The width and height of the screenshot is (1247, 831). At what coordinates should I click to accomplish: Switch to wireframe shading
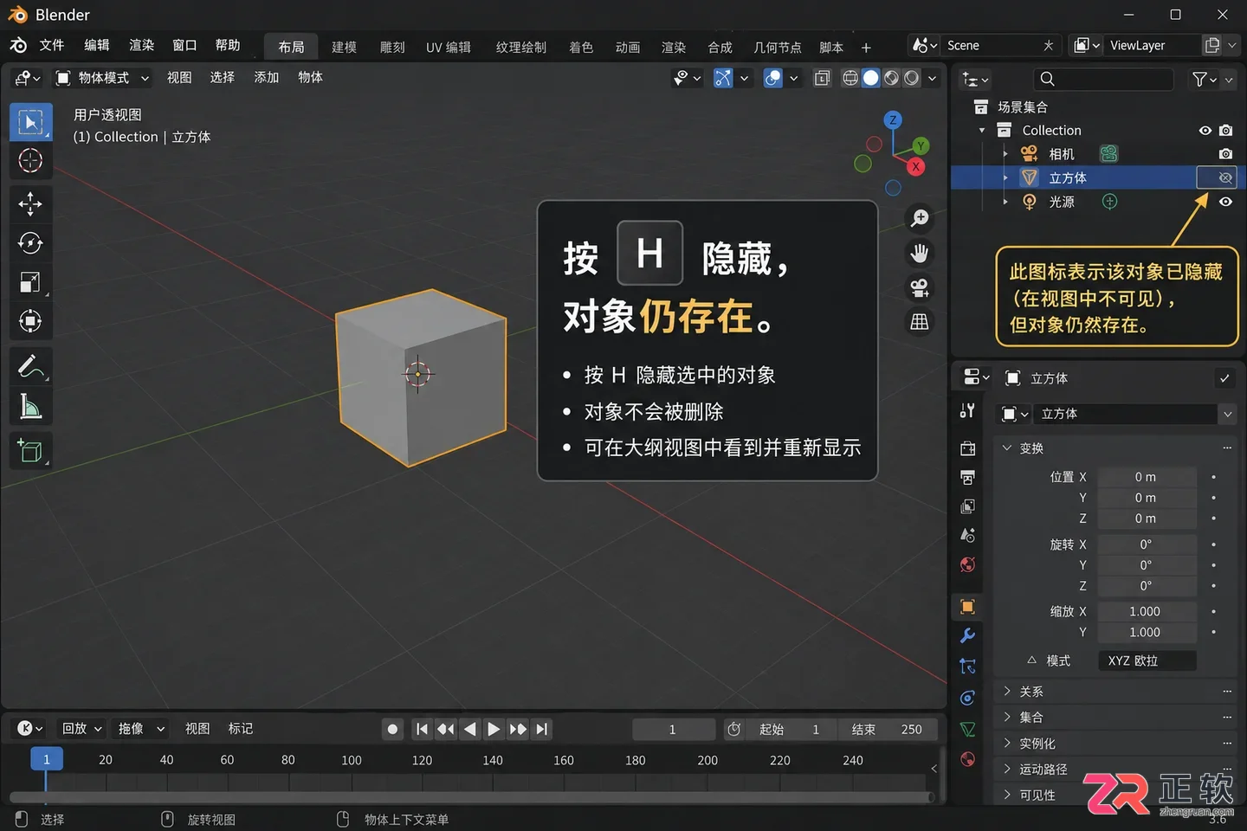[x=850, y=78]
